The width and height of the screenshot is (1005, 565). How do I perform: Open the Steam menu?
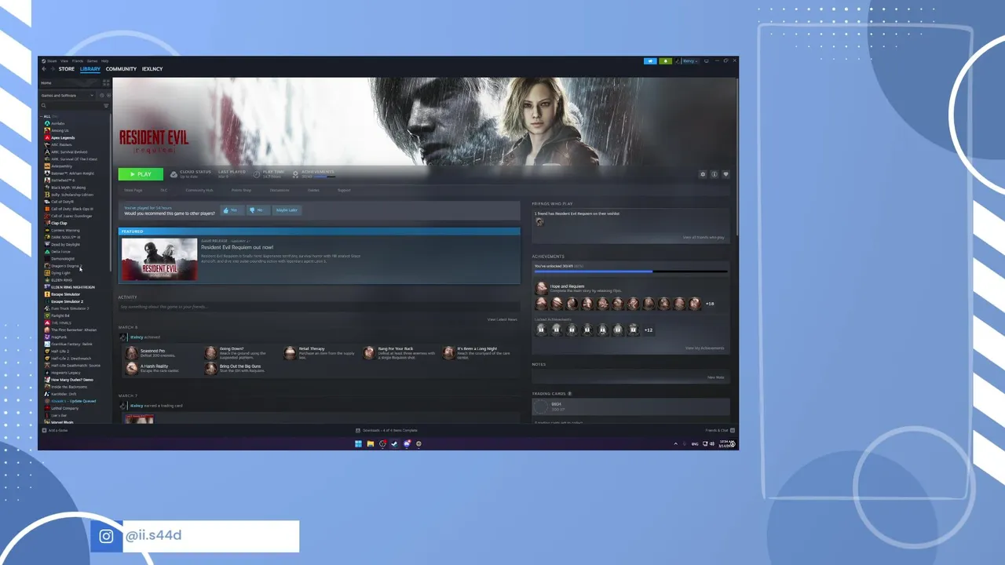[50, 61]
